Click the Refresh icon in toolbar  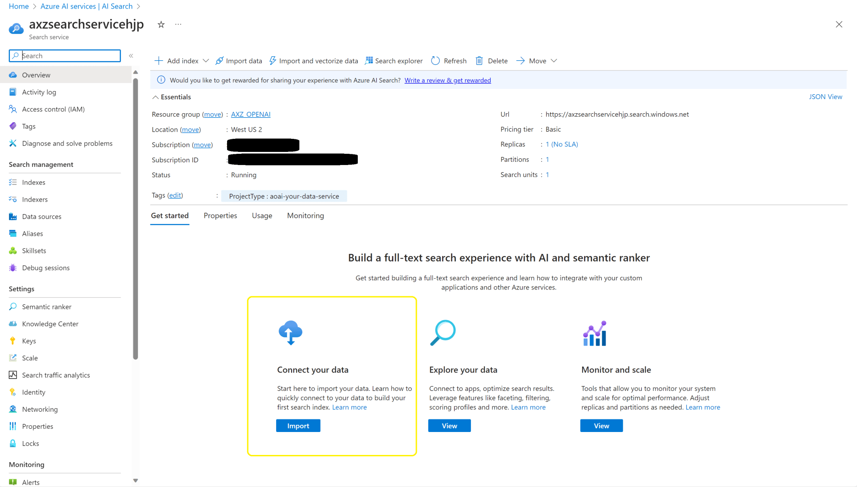point(435,60)
